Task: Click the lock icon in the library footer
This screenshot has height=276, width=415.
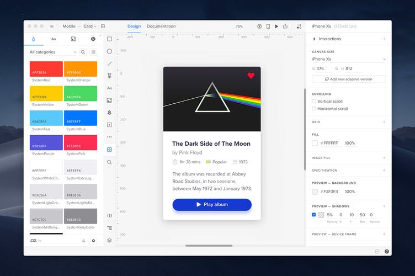Action: (x=84, y=241)
